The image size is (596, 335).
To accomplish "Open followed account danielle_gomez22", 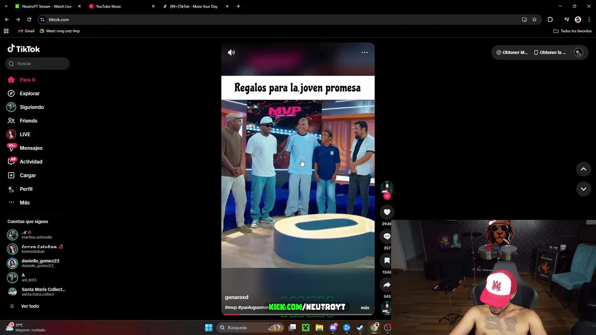I will pyautogui.click(x=37, y=263).
